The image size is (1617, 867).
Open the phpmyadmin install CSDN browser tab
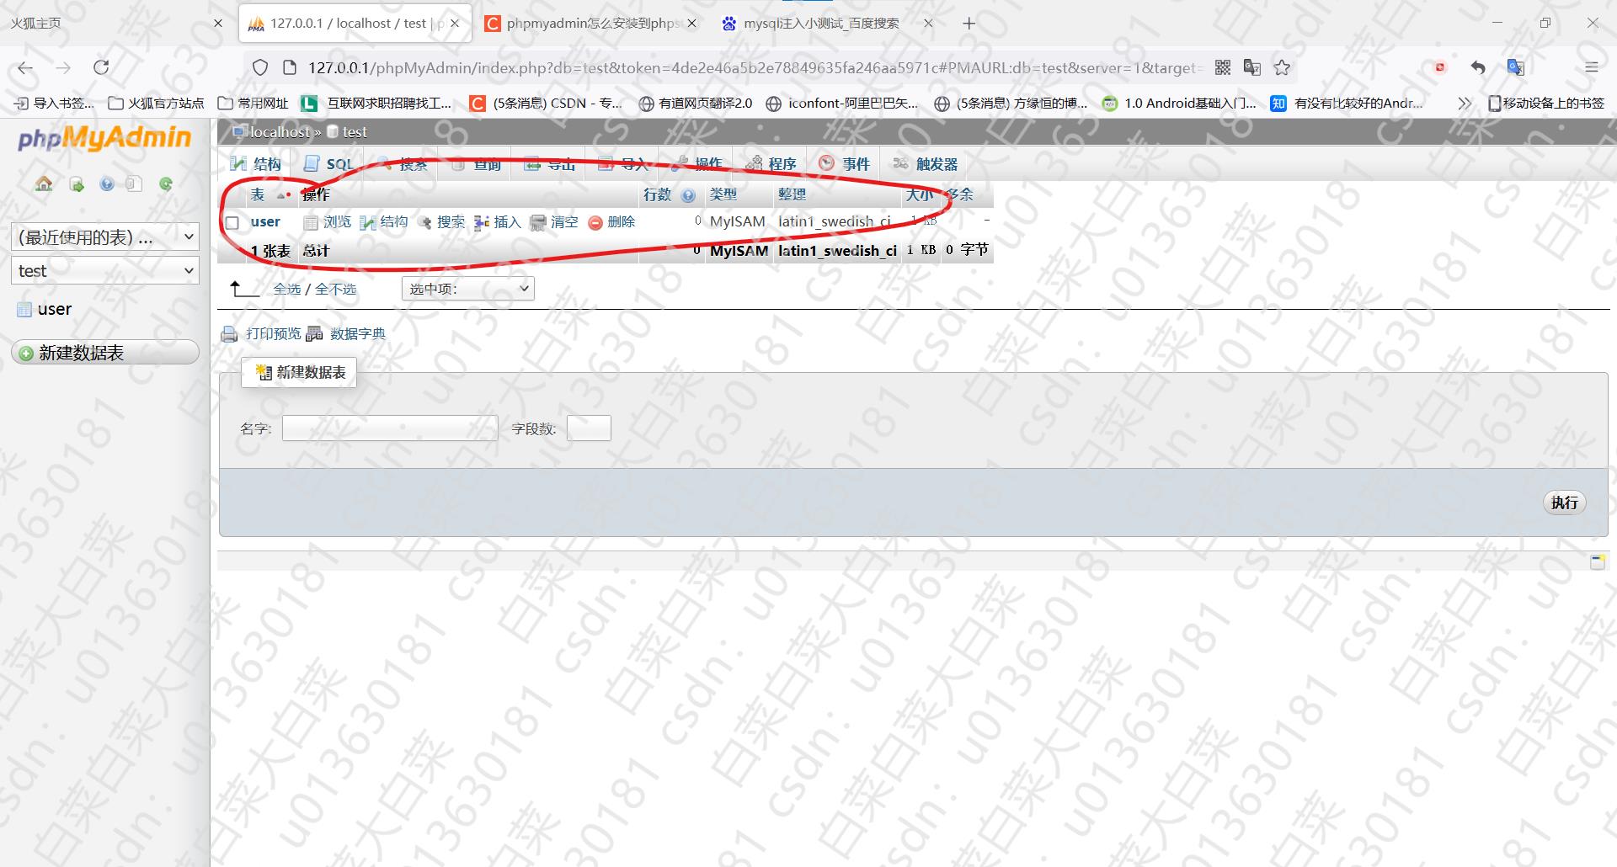(x=591, y=24)
